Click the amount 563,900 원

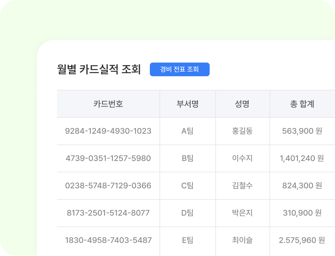[x=302, y=131]
